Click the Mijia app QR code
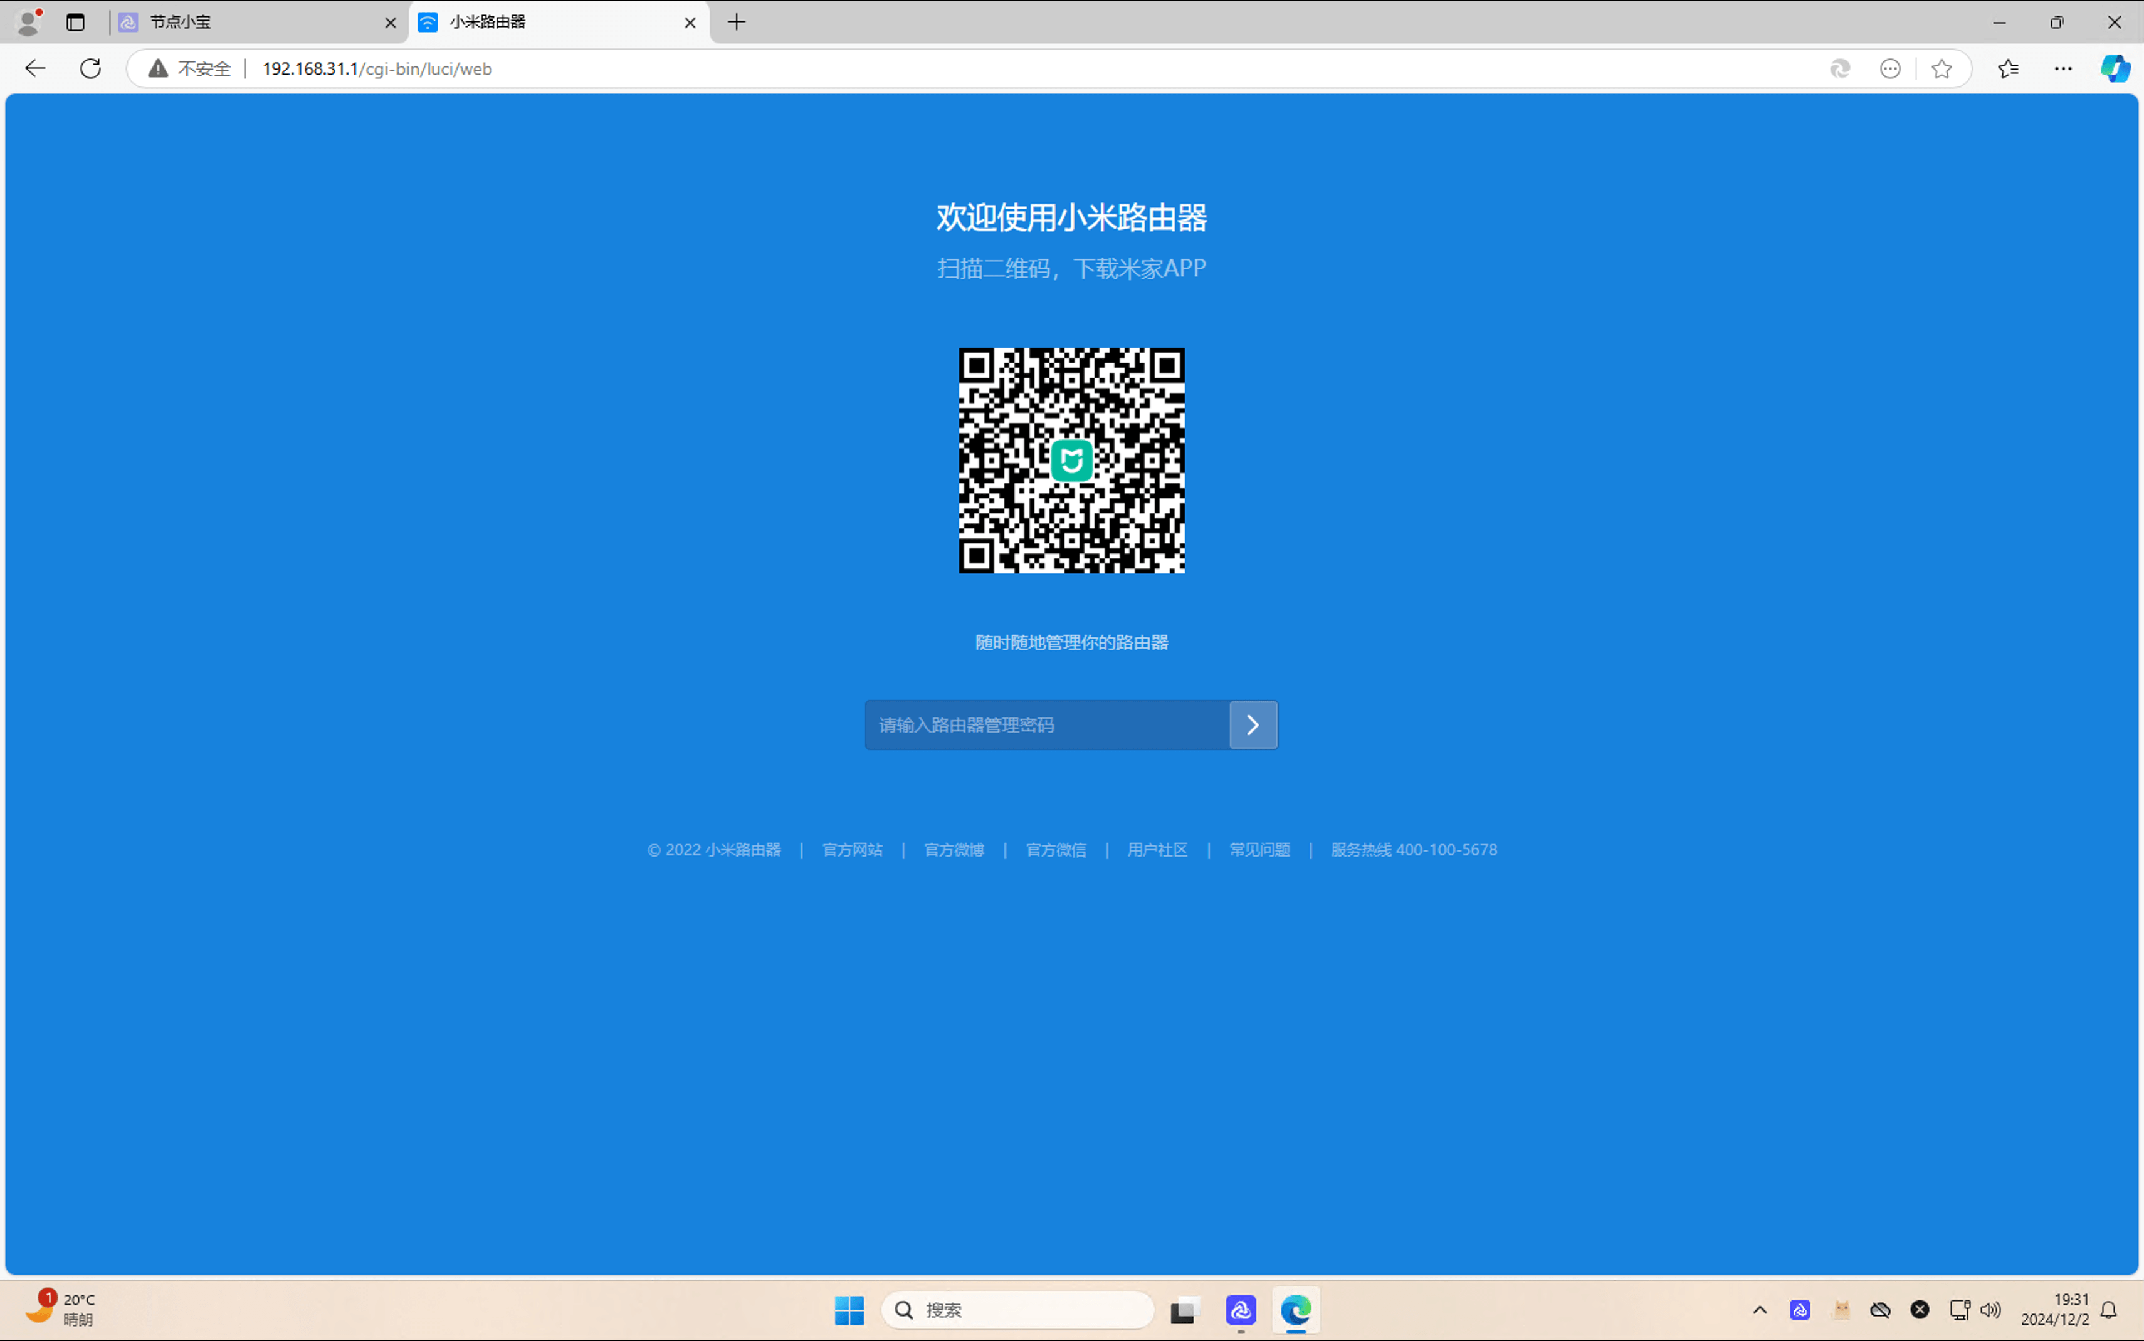This screenshot has width=2144, height=1341. click(1071, 461)
